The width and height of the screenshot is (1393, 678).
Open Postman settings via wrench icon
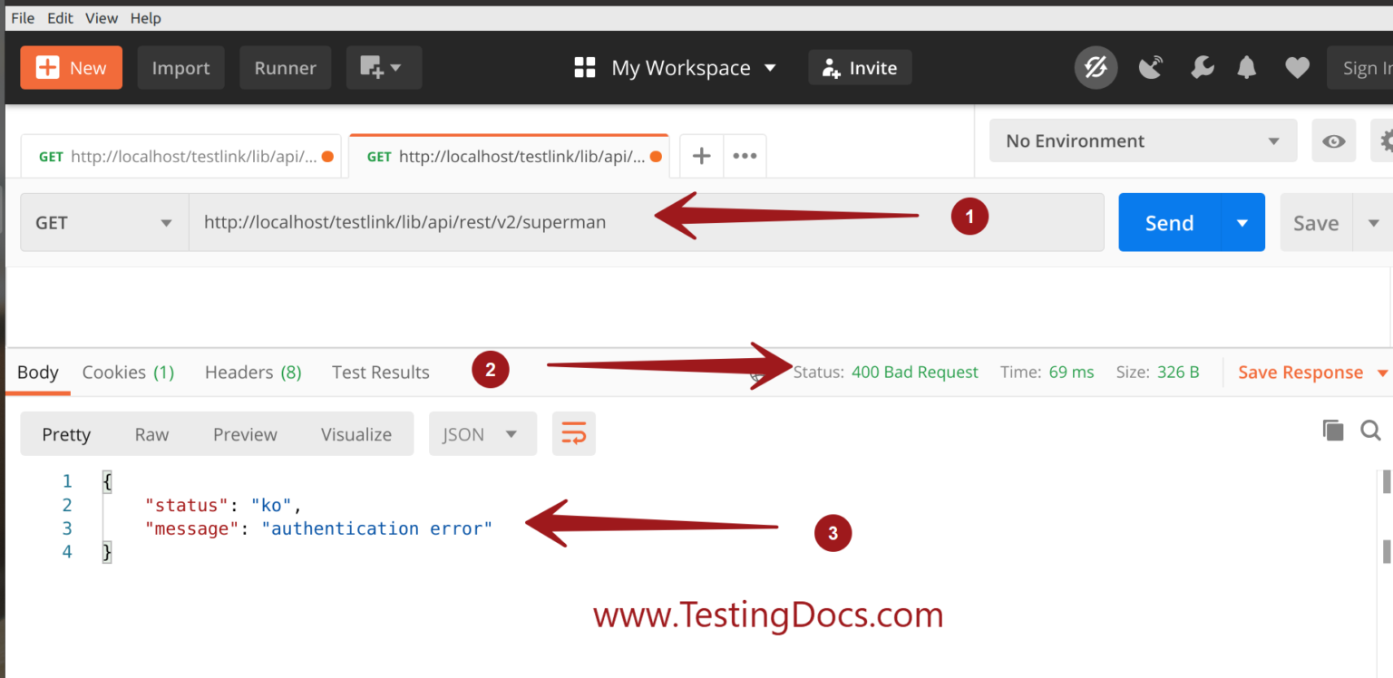[x=1203, y=67]
